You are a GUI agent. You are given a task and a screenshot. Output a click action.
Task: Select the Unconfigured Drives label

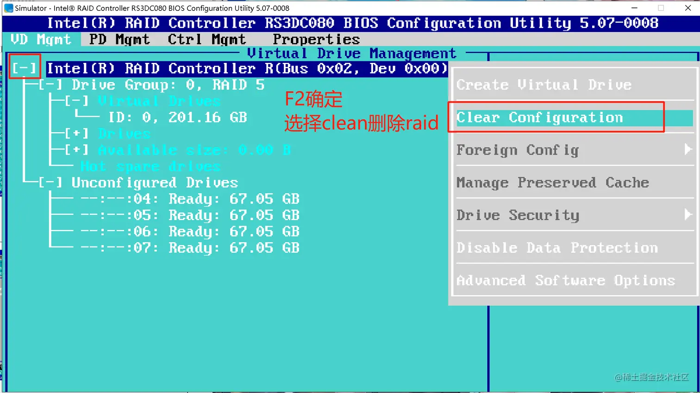coord(155,183)
